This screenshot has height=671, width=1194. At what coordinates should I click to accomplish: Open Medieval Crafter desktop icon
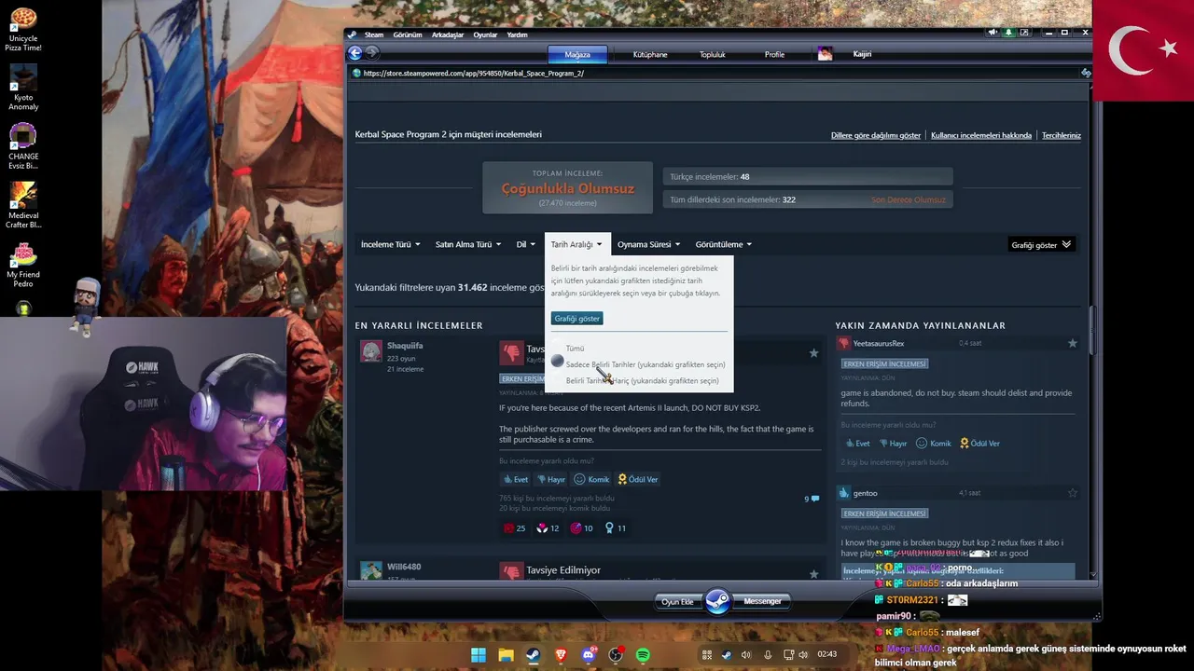point(23,205)
